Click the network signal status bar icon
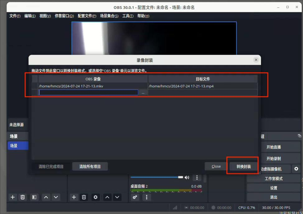 coord(175,208)
